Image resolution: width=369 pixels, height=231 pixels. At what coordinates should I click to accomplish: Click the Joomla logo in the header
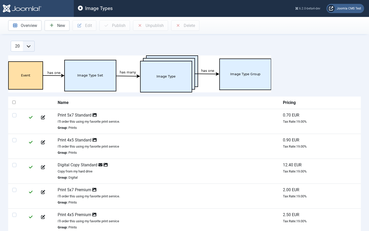[x=22, y=8]
